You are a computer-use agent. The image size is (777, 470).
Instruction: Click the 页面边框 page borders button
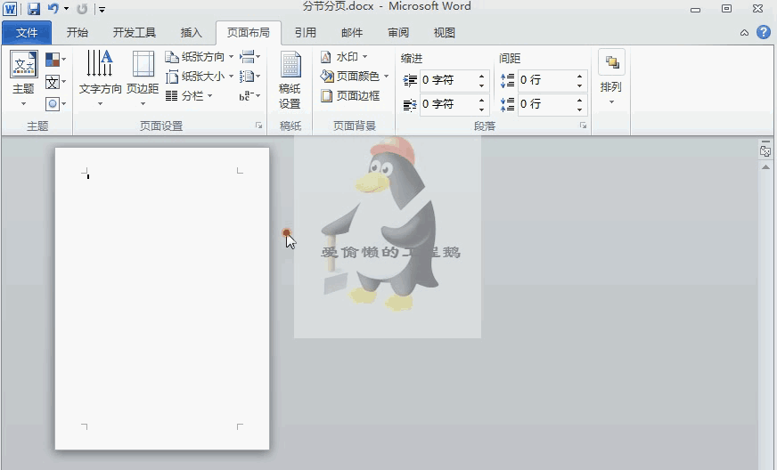click(x=351, y=96)
